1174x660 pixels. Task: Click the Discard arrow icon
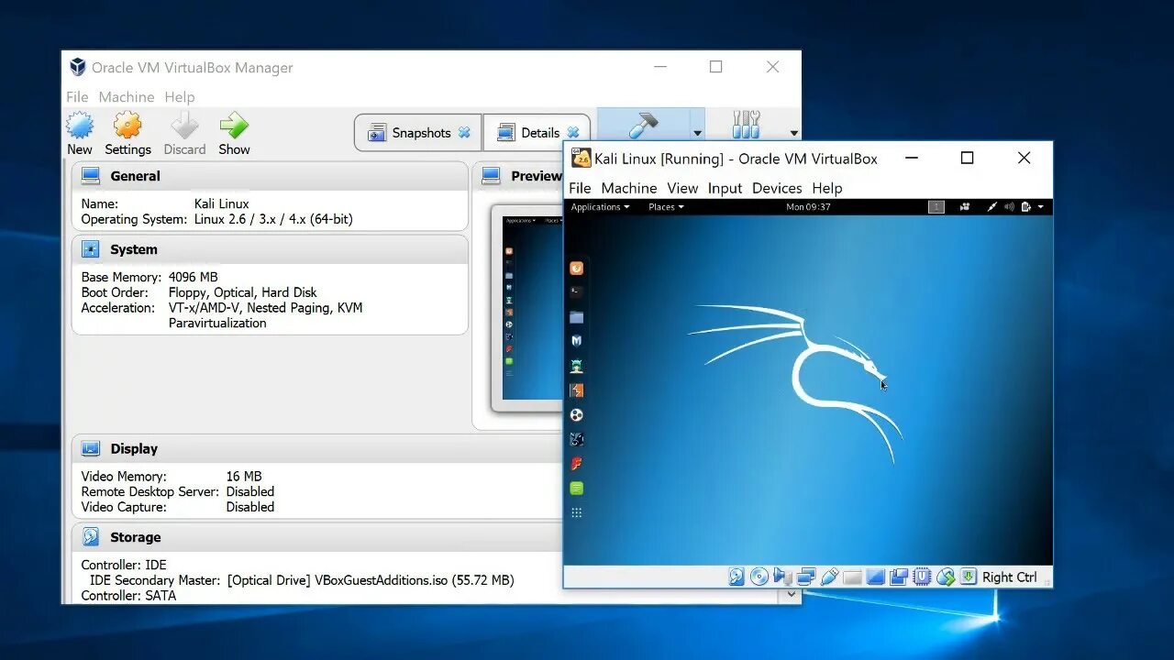tap(184, 126)
